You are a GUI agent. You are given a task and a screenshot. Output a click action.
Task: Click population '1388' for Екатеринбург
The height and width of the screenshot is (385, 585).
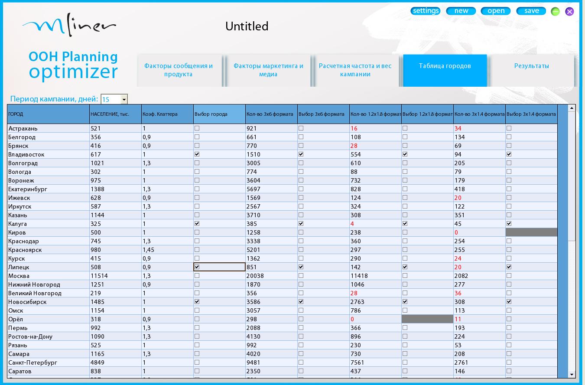pyautogui.click(x=115, y=189)
